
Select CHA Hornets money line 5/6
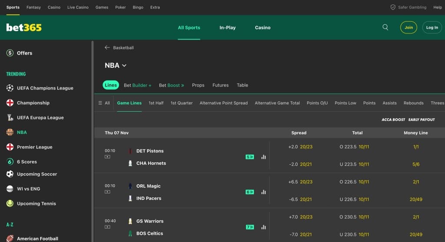point(416,164)
